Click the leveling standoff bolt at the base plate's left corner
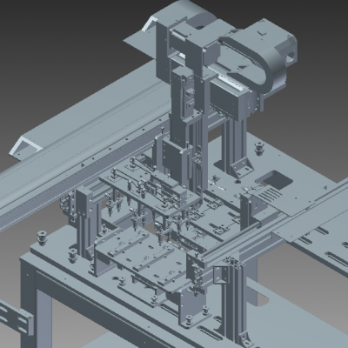 [x=43, y=238]
